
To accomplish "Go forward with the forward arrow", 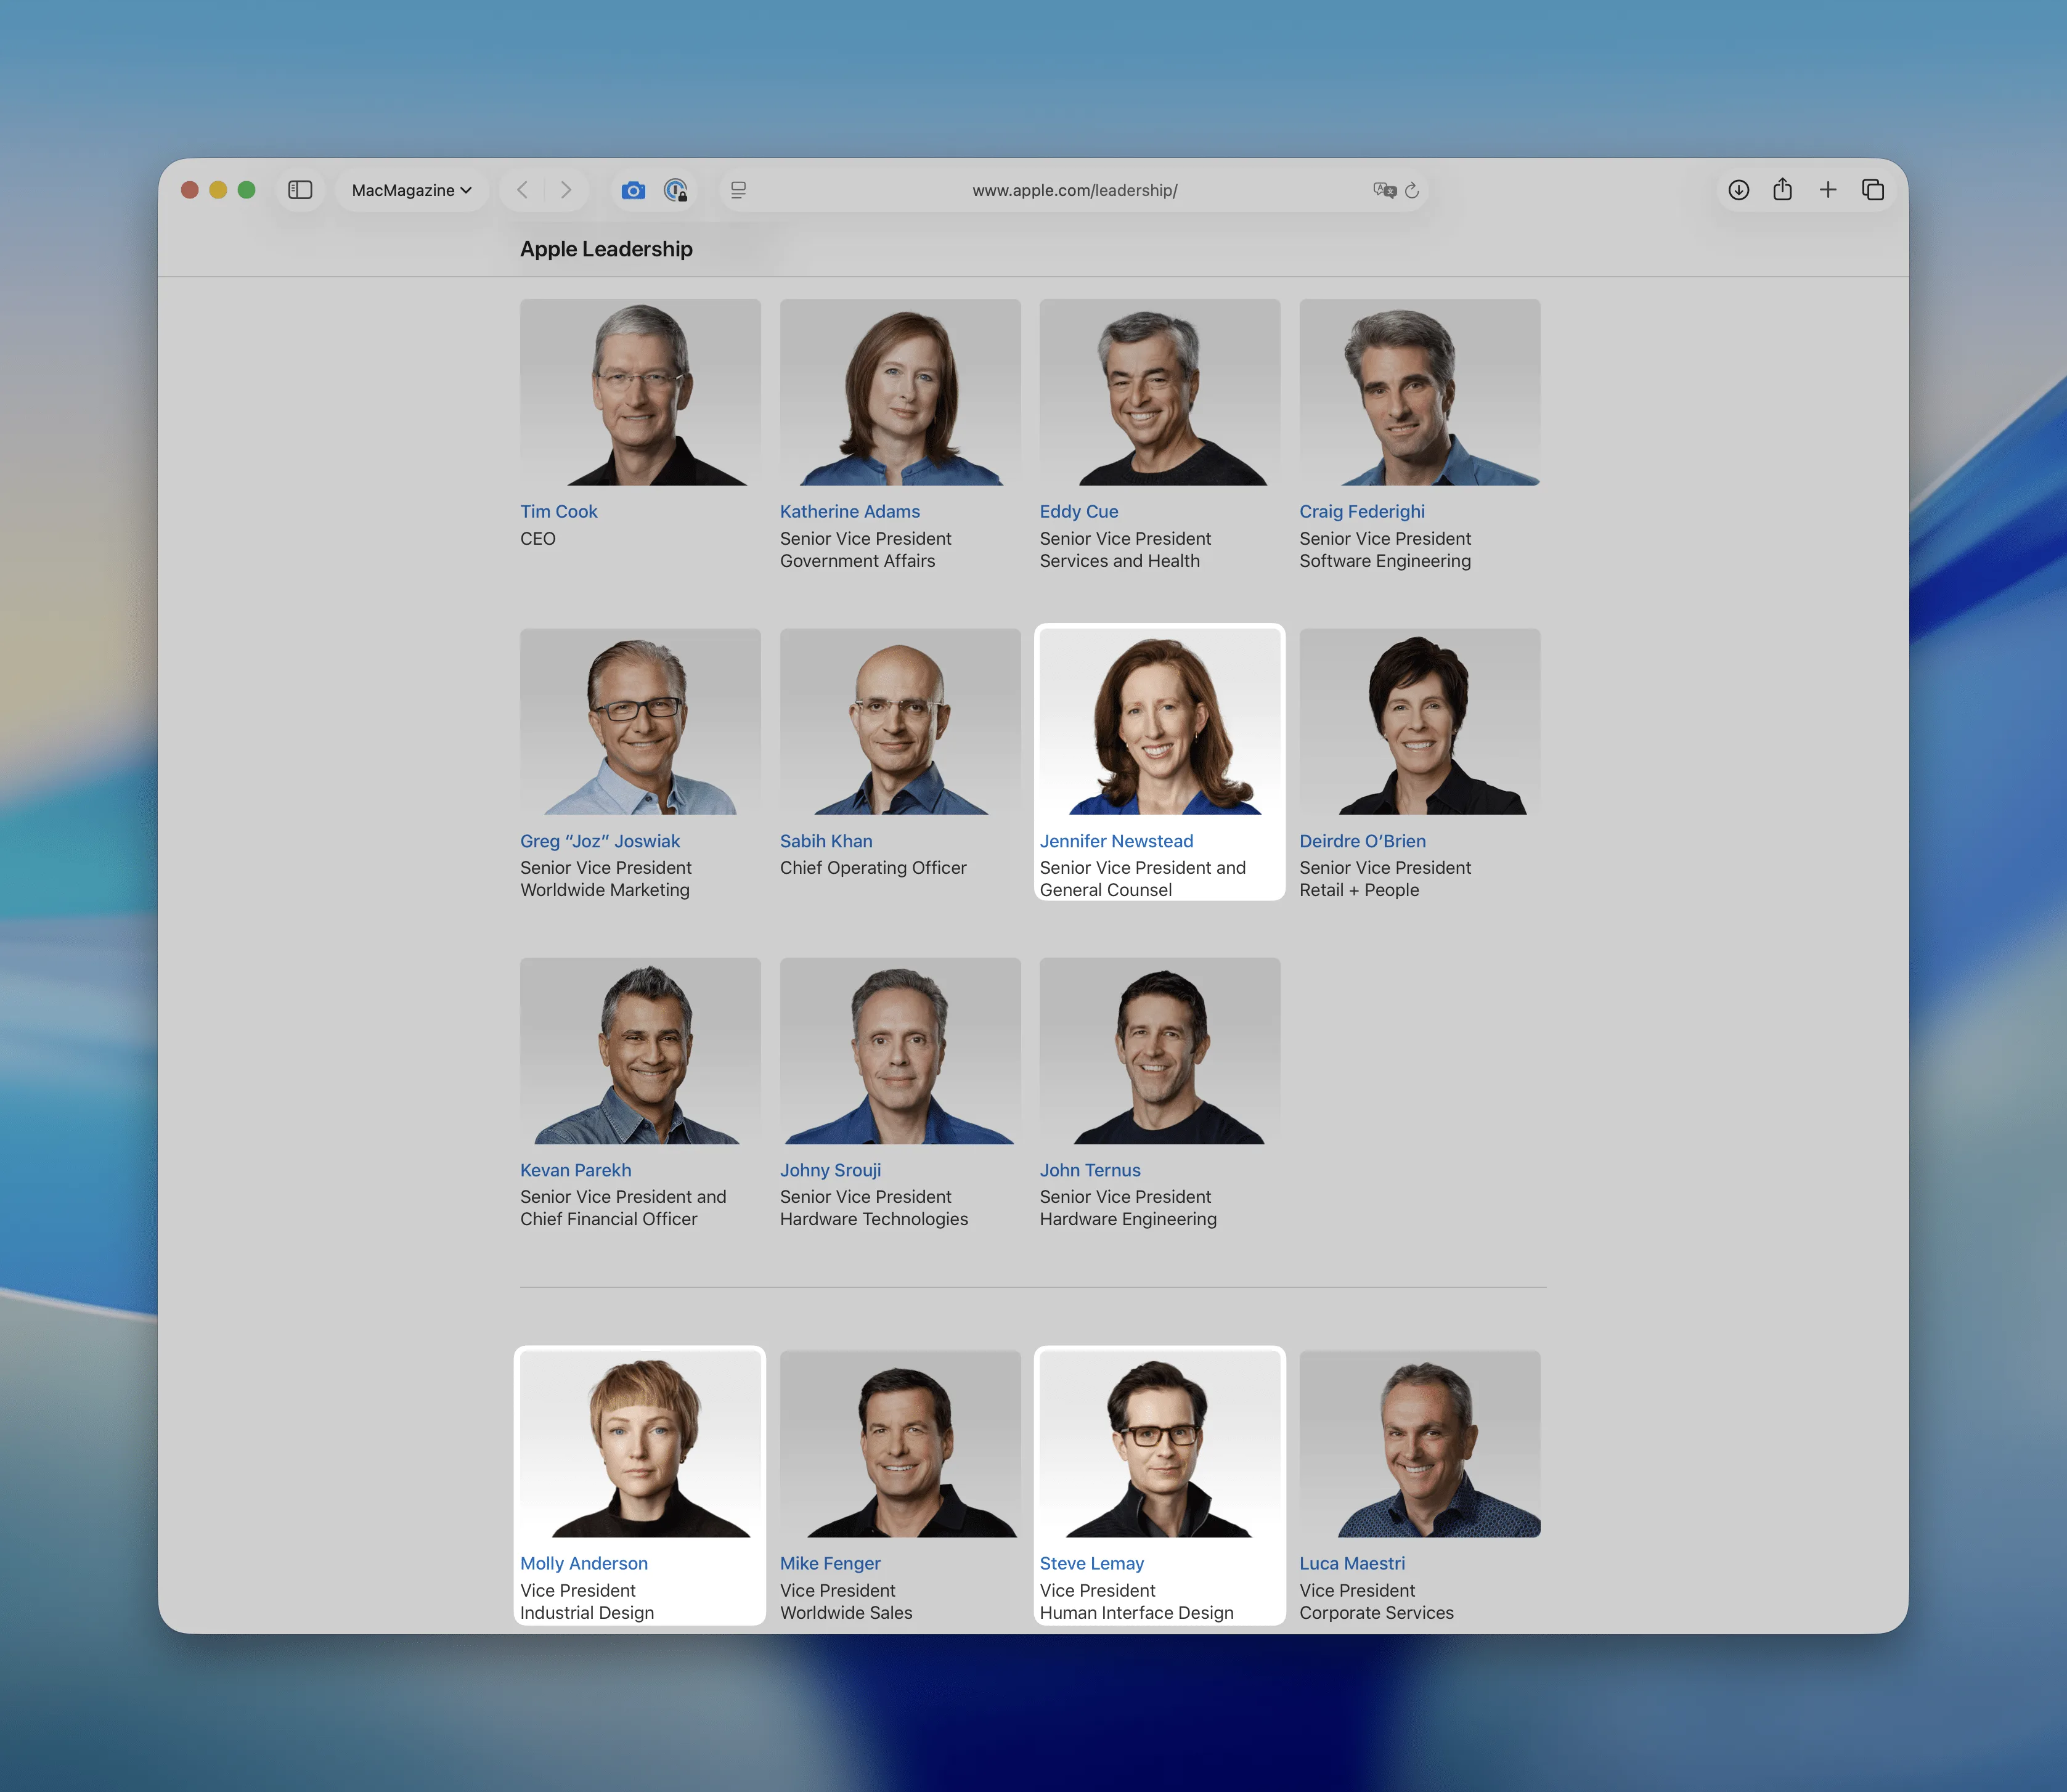I will [x=566, y=190].
